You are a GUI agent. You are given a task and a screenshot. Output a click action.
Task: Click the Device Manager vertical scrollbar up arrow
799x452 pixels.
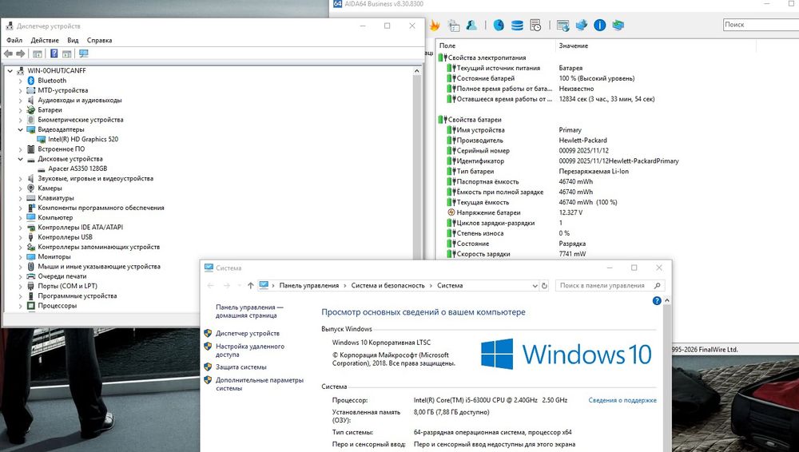tap(417, 71)
